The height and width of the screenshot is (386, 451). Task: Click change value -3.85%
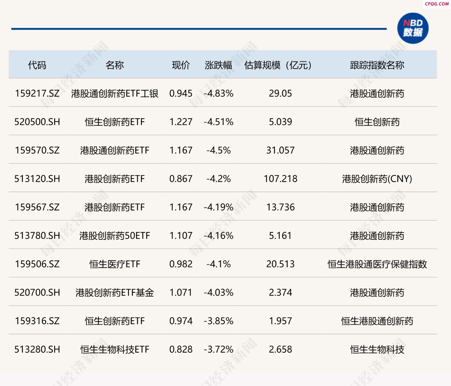(219, 321)
